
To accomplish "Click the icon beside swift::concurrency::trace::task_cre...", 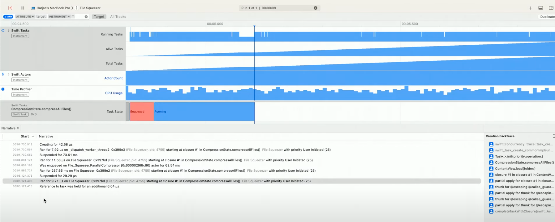I will [x=491, y=144].
